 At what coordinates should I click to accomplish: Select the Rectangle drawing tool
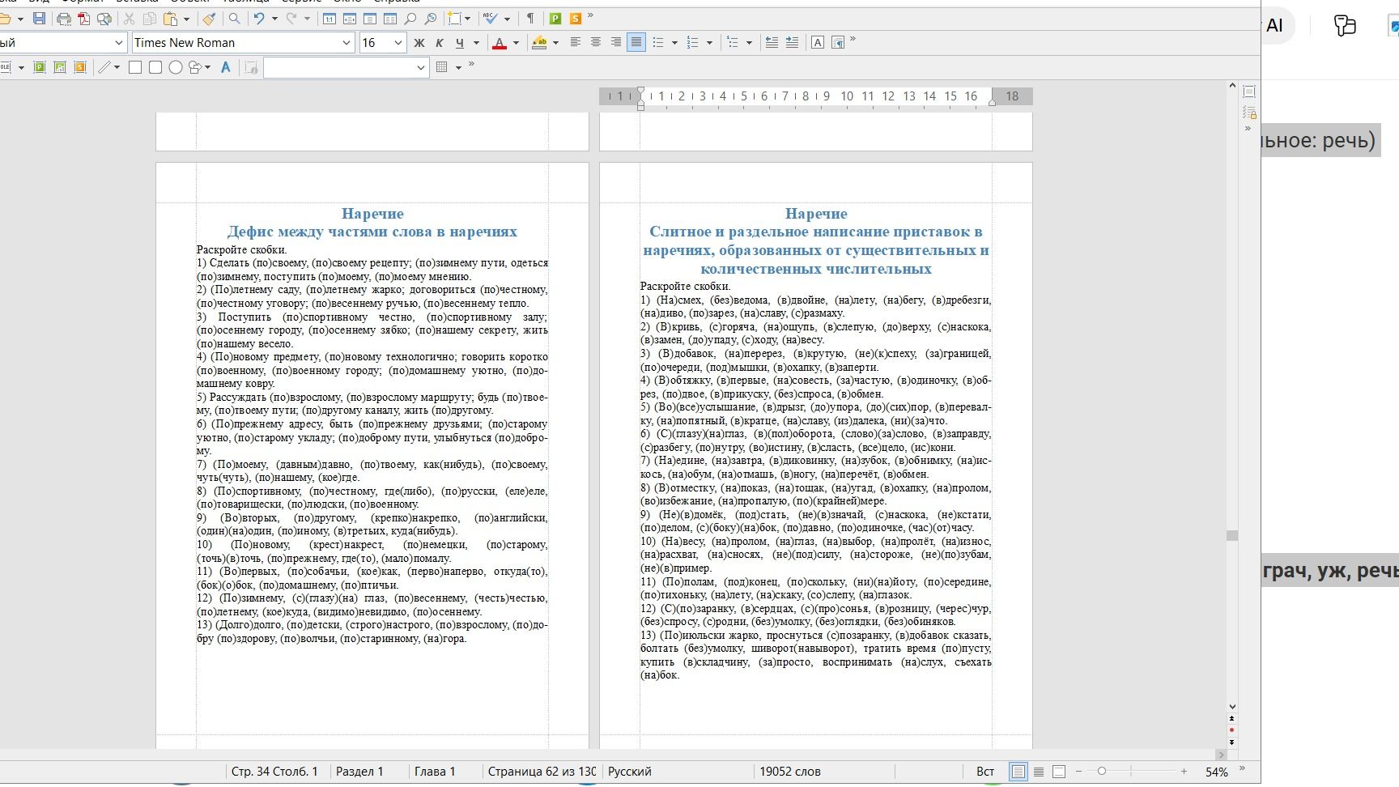click(135, 67)
